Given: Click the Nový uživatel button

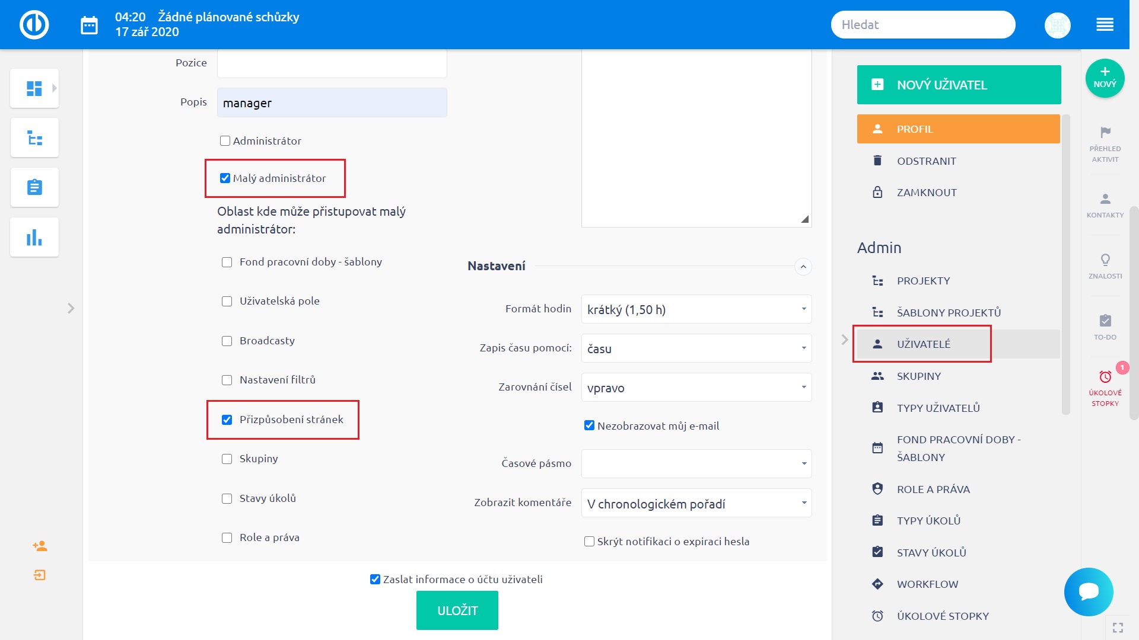Looking at the screenshot, I should pyautogui.click(x=959, y=85).
